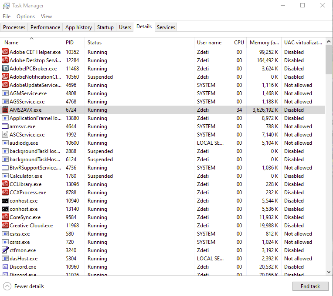Screen dimensions: 333x296
Task: Click the AGMService.exe icon
Action: pyautogui.click(x=5, y=93)
